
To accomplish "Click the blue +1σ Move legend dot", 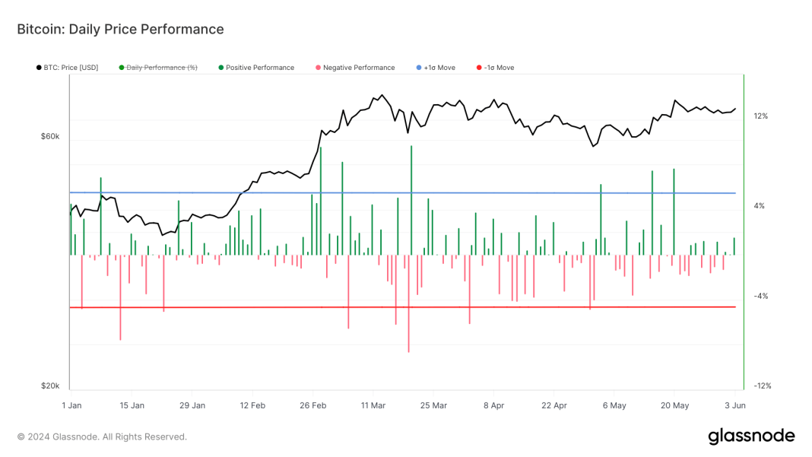I will [x=420, y=67].
